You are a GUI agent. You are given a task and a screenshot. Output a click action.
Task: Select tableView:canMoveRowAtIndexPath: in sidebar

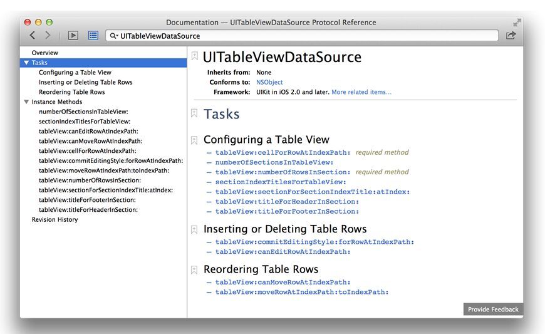pyautogui.click(x=90, y=141)
